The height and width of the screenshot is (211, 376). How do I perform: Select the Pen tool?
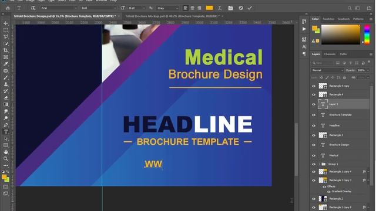[x=6, y=125]
